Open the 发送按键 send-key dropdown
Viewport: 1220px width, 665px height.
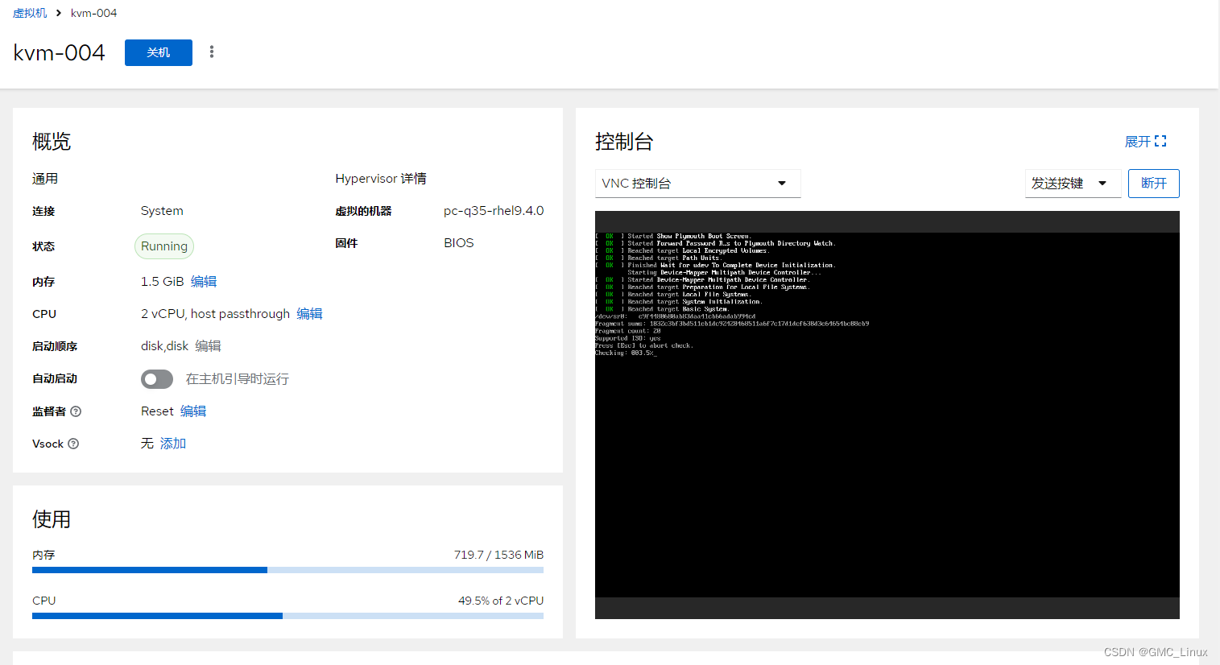pyautogui.click(x=1073, y=183)
